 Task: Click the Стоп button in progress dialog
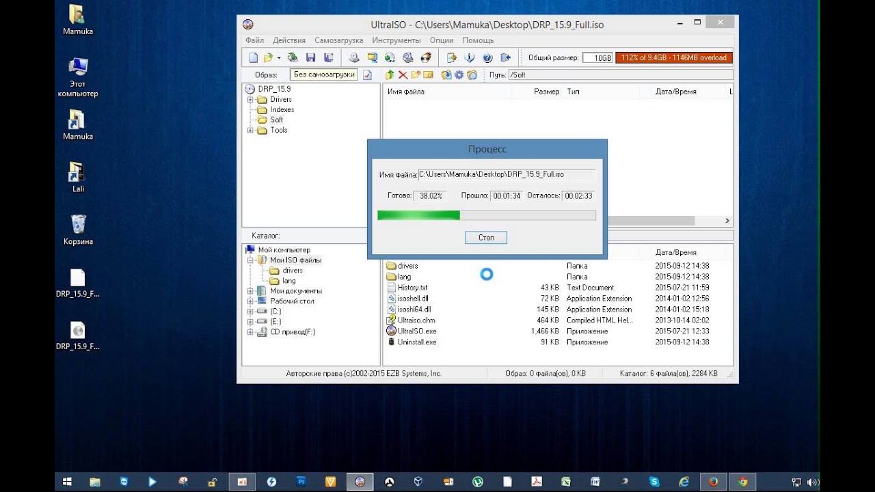486,238
